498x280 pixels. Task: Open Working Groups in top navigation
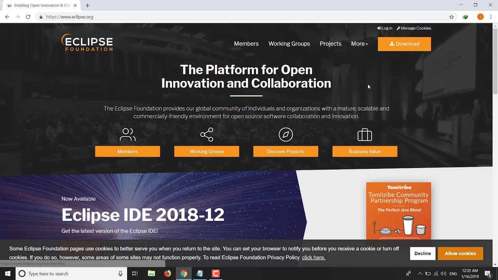click(x=289, y=44)
